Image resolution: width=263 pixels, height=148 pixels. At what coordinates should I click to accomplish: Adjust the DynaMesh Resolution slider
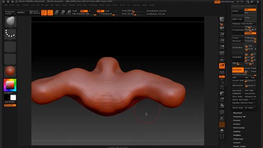click(244, 74)
